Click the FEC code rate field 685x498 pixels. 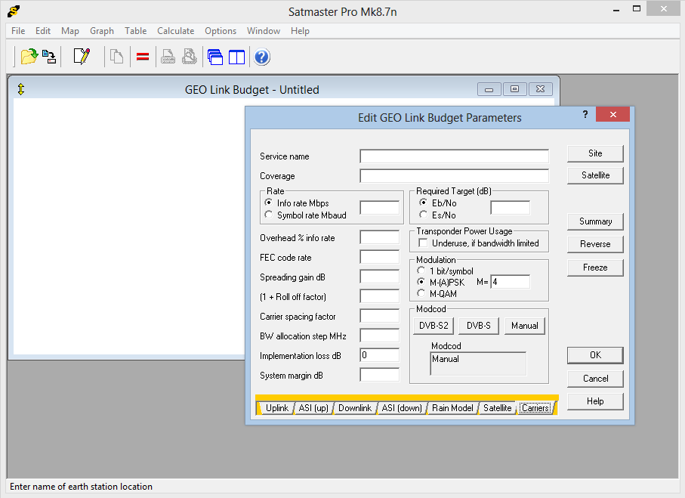pos(380,257)
